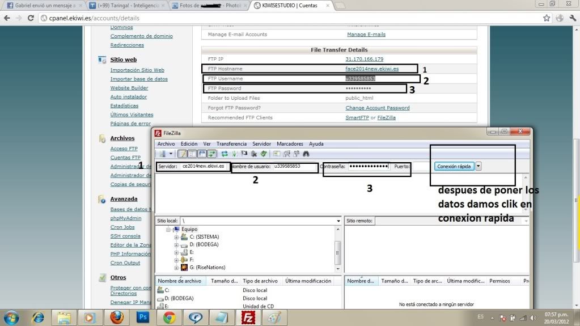The height and width of the screenshot is (326, 580).
Task: Click Conexión rápida button
Action: pyautogui.click(x=454, y=166)
